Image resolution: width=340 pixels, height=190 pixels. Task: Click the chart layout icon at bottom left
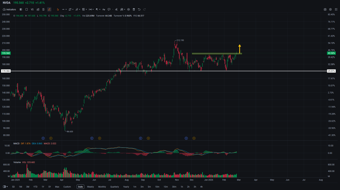click(4, 187)
